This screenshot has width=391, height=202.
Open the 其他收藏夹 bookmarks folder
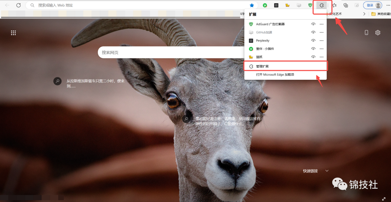pyautogui.click(x=381, y=14)
